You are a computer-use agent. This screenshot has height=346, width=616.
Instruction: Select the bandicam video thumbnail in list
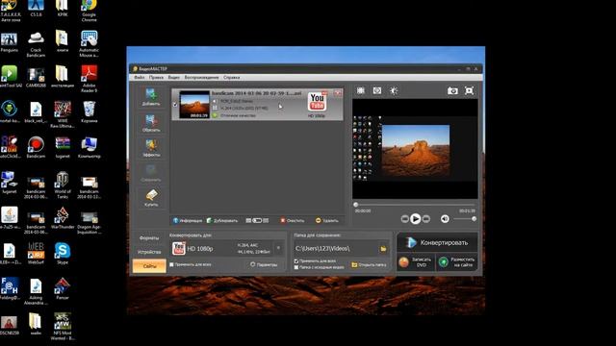coord(194,105)
